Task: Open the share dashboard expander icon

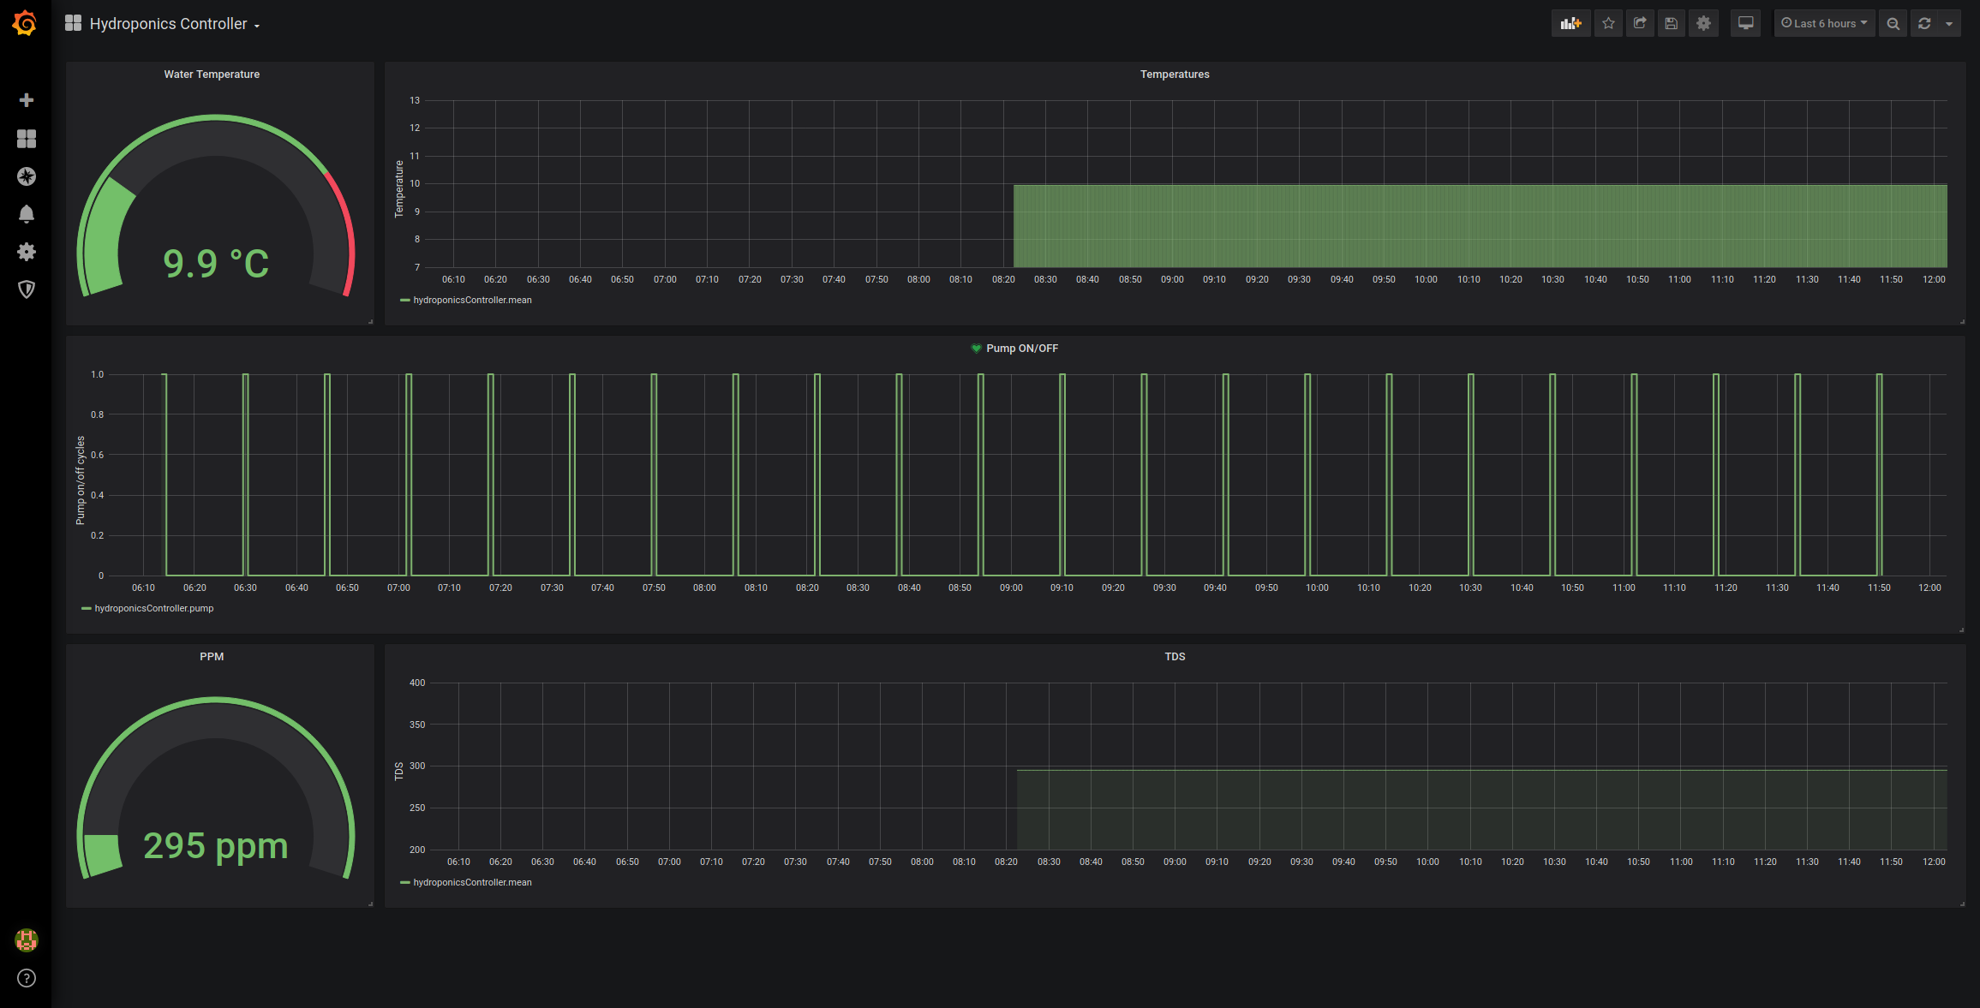Action: pos(1639,23)
